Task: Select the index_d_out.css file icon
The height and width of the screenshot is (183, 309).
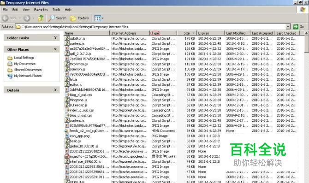Action: click(x=67, y=110)
